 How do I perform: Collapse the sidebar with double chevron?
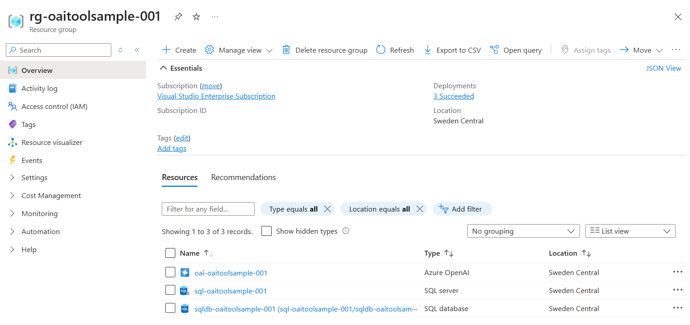[x=137, y=50]
